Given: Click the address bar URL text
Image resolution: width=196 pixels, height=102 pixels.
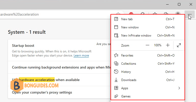Looking at the screenshot, I should [19, 14].
